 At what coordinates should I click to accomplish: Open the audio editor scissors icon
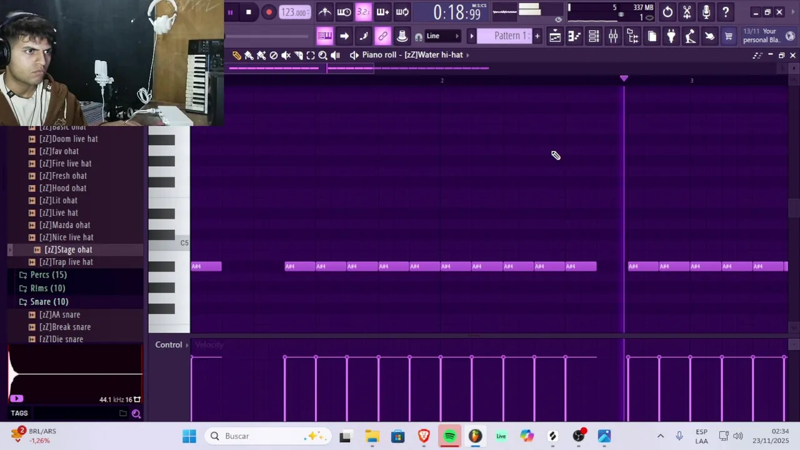coord(687,12)
